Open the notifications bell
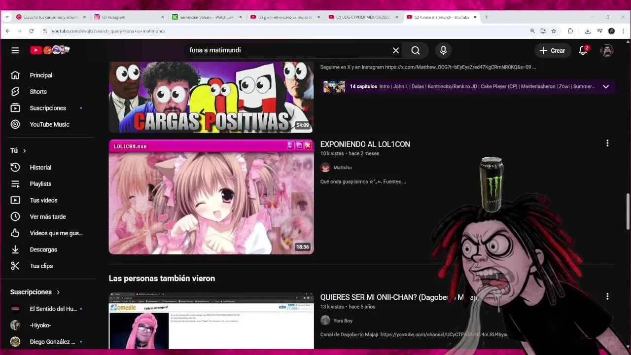 pos(583,50)
